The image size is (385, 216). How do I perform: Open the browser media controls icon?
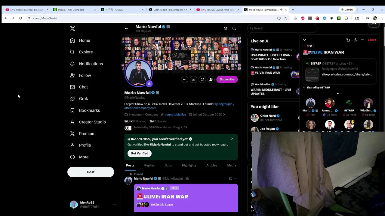pos(368,18)
